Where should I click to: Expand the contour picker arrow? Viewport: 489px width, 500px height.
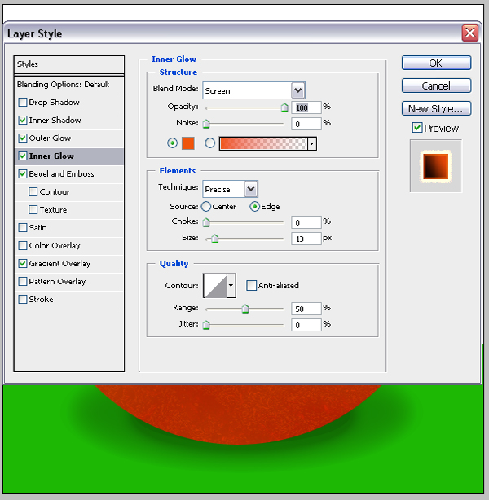tap(231, 285)
